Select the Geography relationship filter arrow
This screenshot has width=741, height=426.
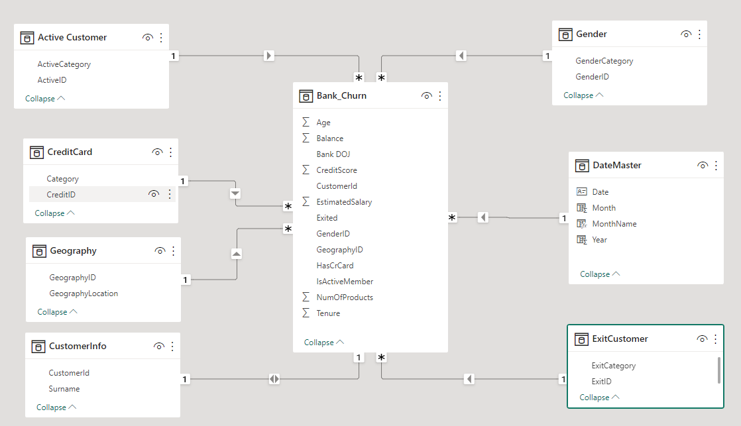pos(237,254)
